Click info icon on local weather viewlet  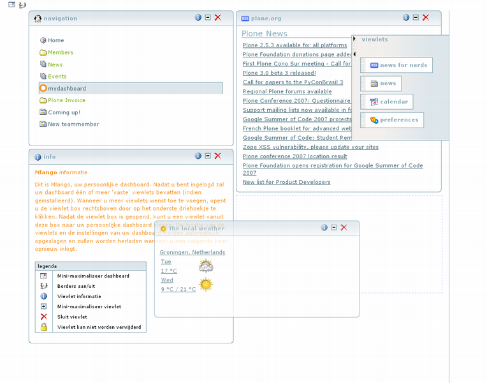click(324, 227)
